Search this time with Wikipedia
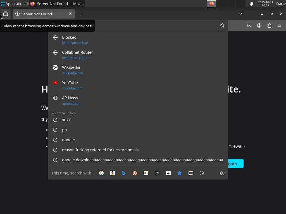 pos(168,173)
